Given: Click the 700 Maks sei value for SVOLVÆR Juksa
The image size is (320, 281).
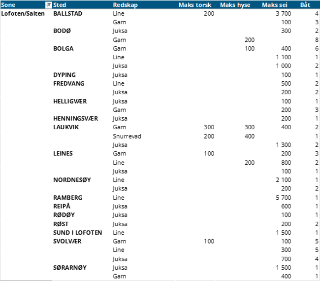Looking at the screenshot, I should click(x=286, y=259).
